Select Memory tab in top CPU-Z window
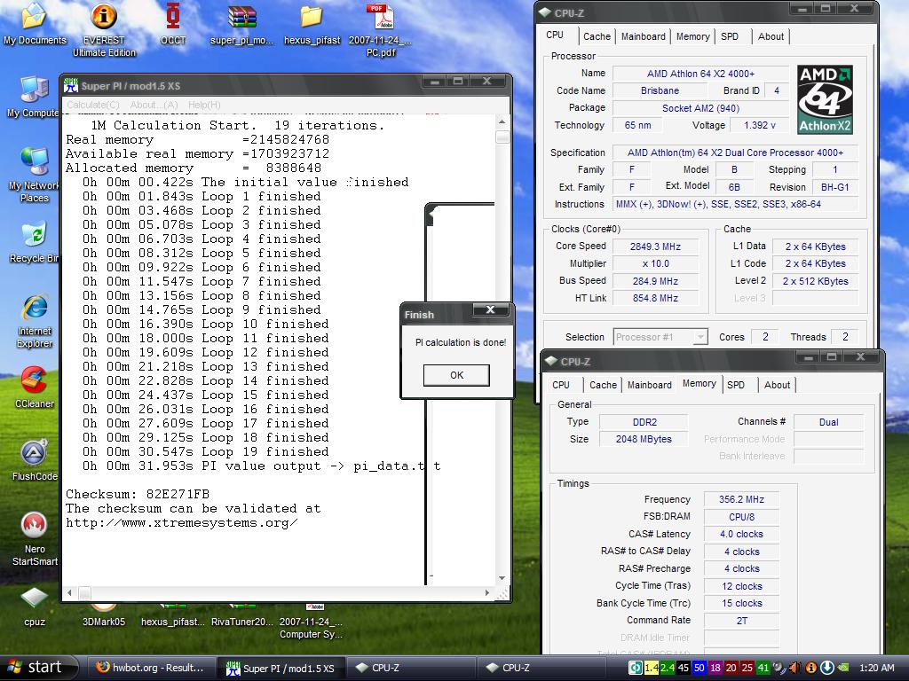 pos(692,36)
